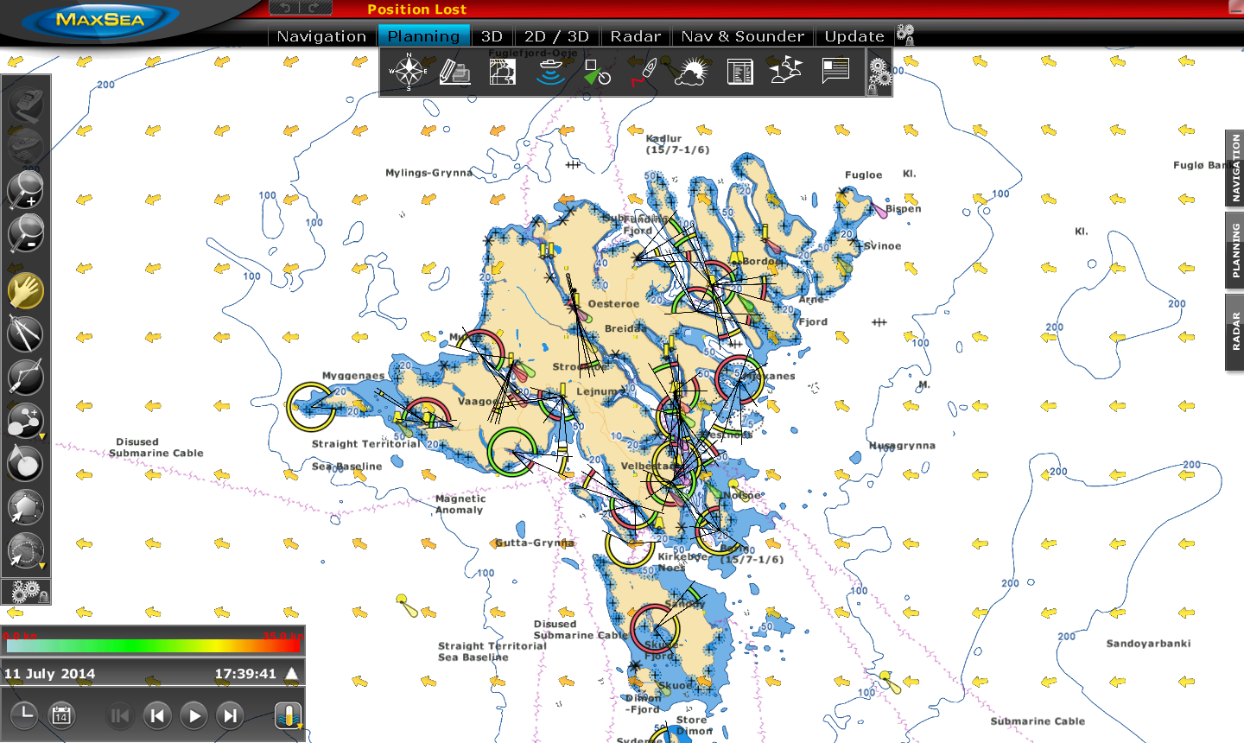
Task: Click the boat track route icon
Action: click(644, 71)
